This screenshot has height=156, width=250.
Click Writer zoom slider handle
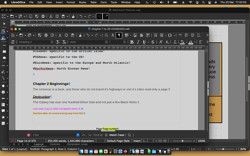182,141
